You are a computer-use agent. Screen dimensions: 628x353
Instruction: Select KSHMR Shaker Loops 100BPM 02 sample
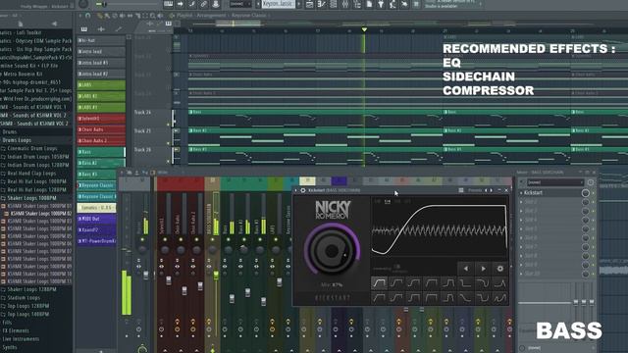point(38,214)
